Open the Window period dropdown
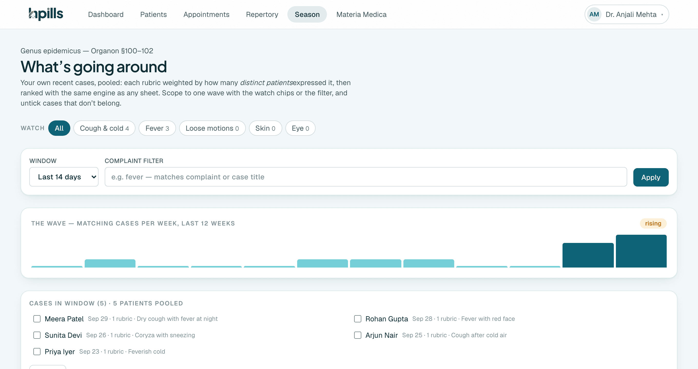The height and width of the screenshot is (369, 698). point(64,177)
